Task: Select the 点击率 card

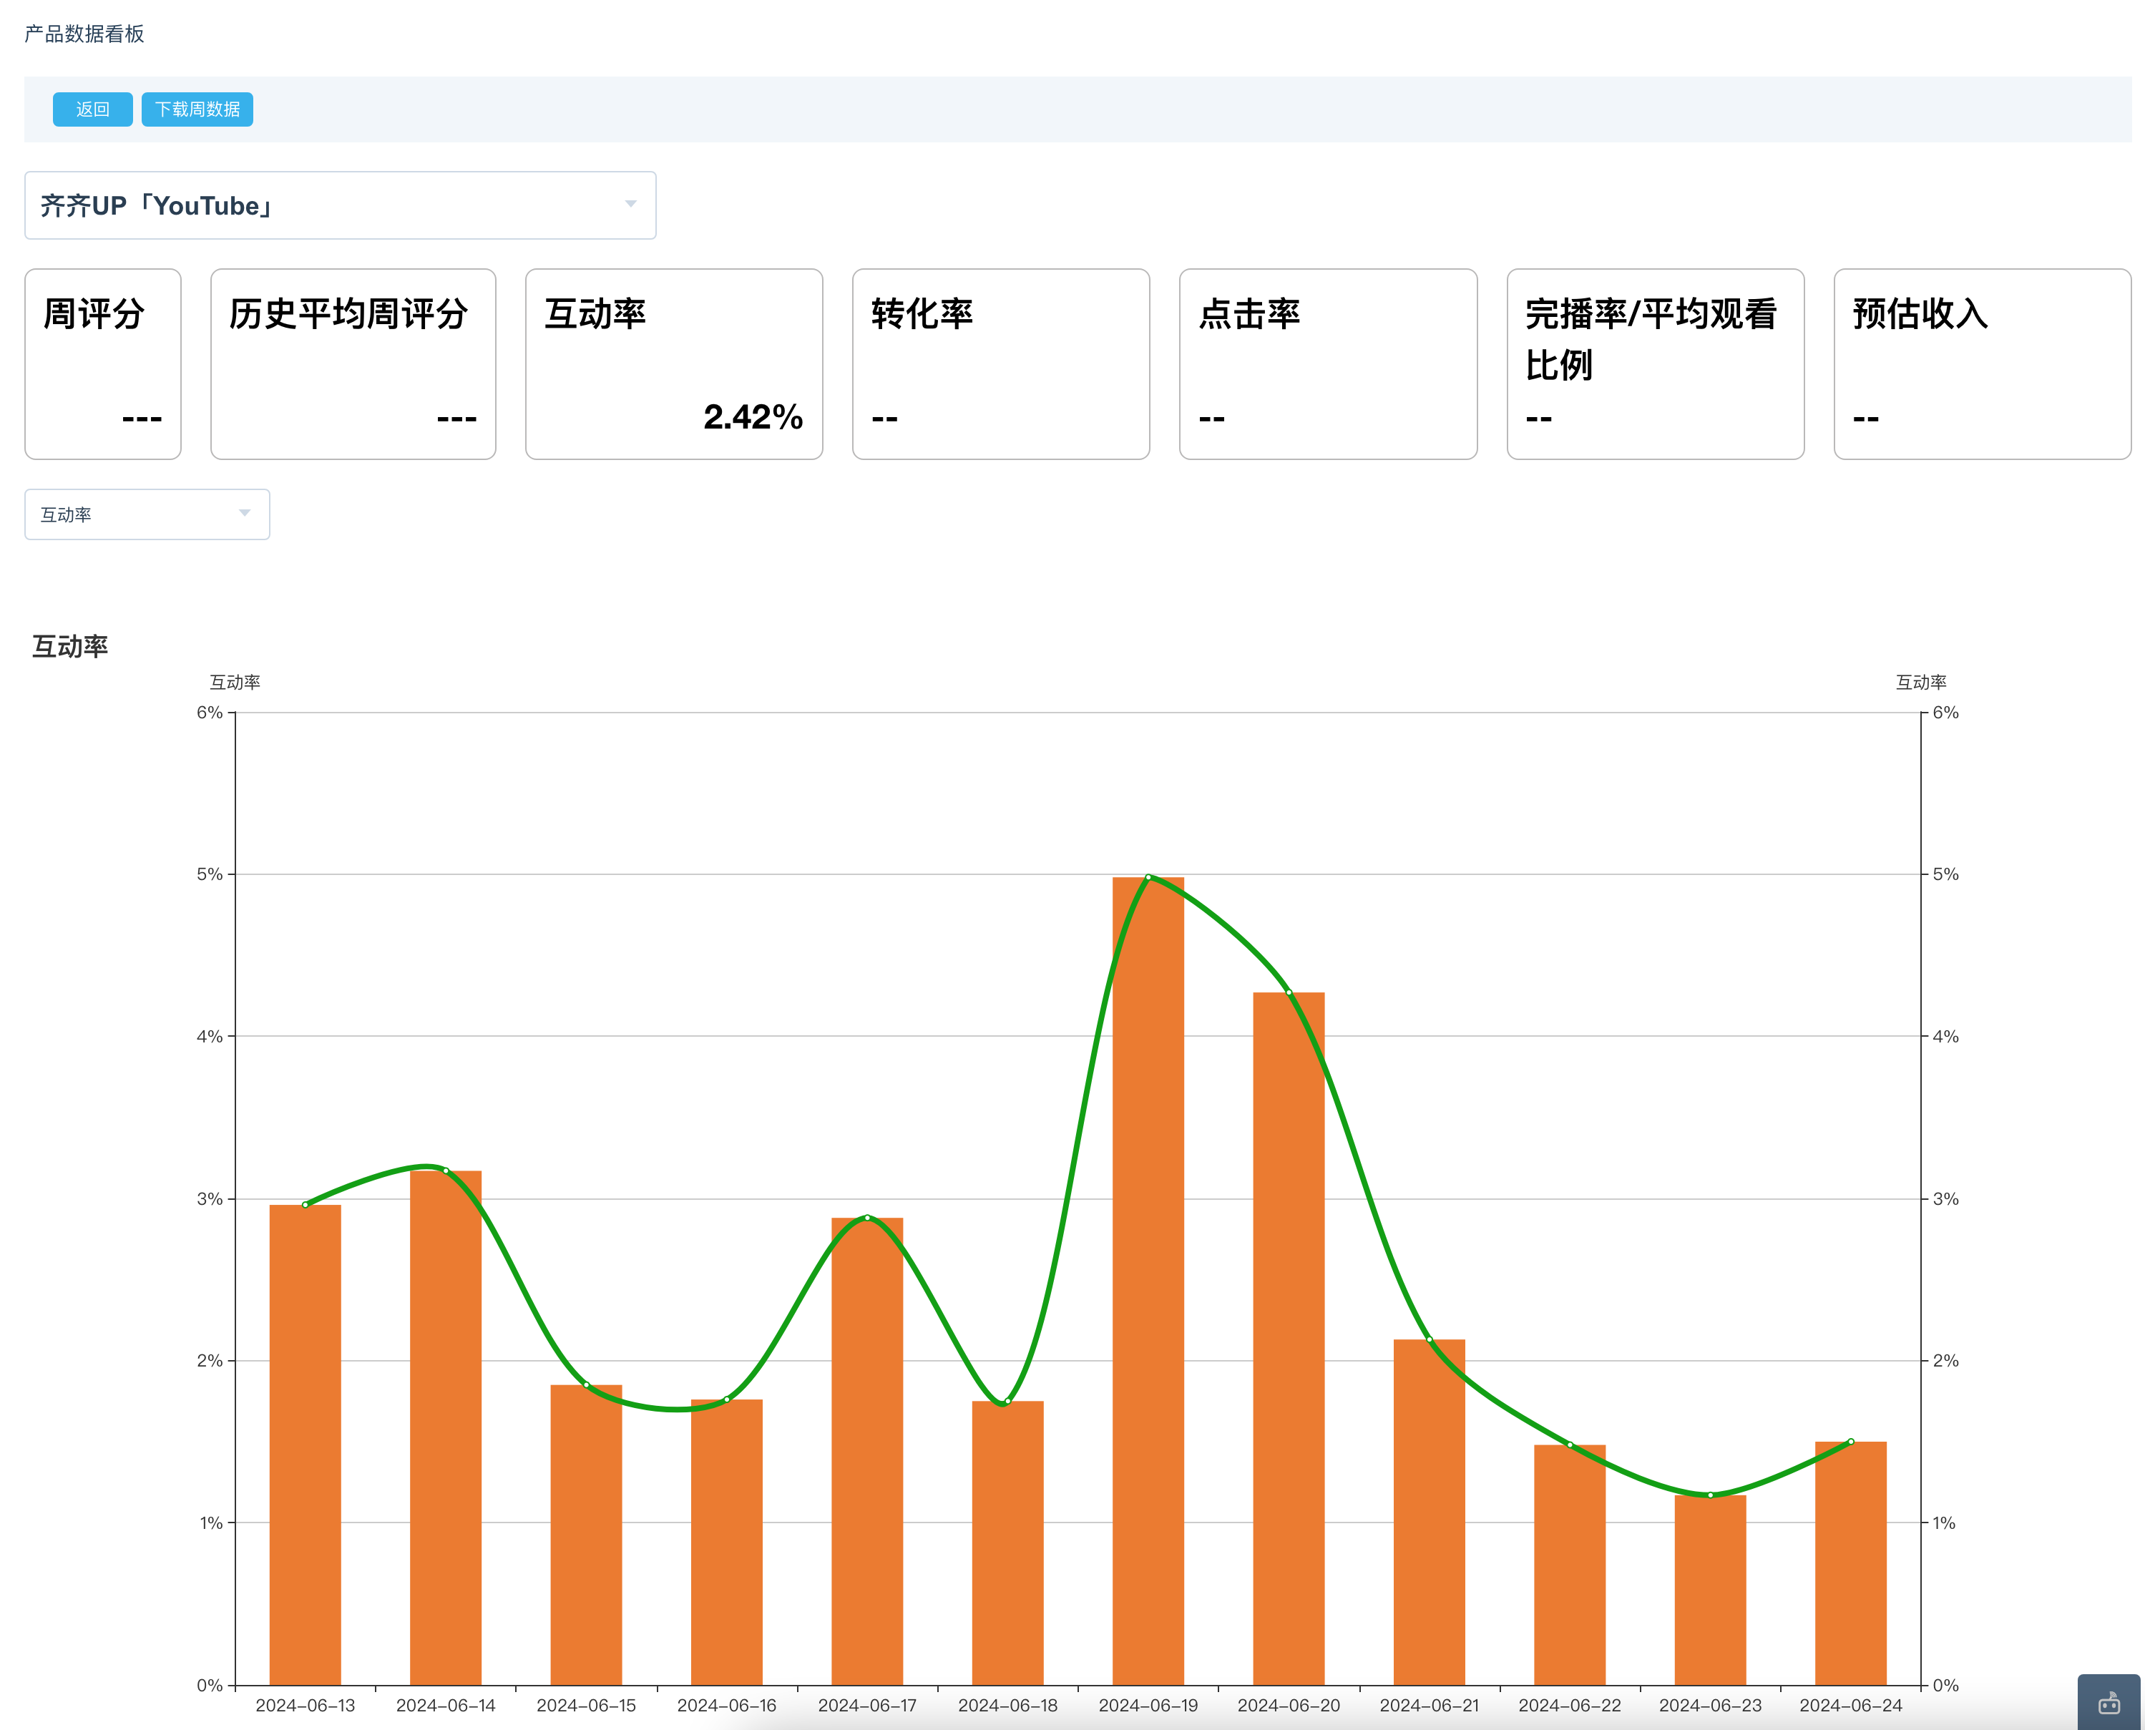Action: pyautogui.click(x=1327, y=363)
